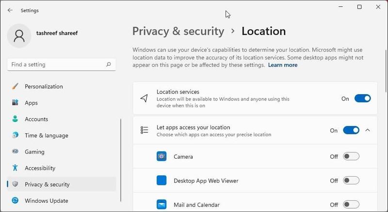
Task: Click the Find a setting search box
Action: click(x=56, y=65)
